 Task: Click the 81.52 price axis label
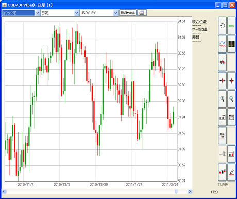pos(181,133)
